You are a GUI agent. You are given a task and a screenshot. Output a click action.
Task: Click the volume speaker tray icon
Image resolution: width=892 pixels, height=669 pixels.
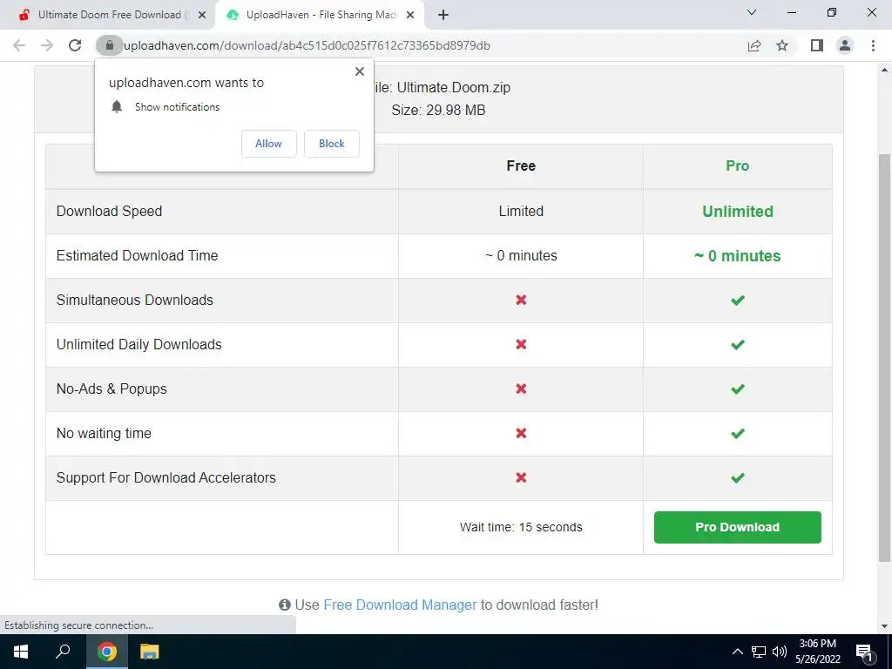coord(780,652)
